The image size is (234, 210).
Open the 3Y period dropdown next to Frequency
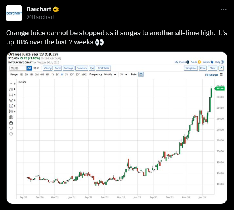tap(124, 74)
